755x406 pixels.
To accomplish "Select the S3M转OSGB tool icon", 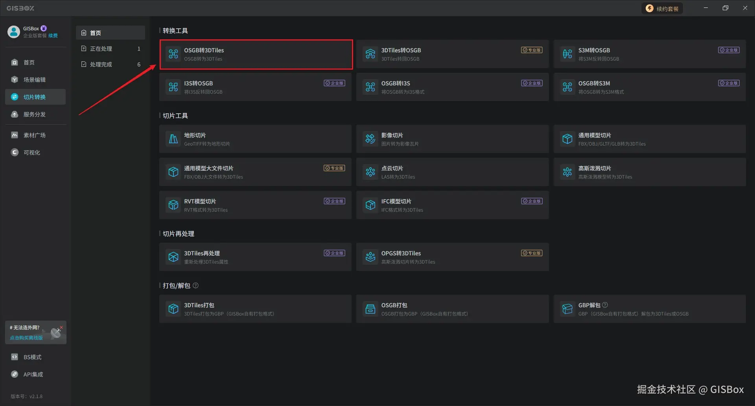I will click(567, 54).
